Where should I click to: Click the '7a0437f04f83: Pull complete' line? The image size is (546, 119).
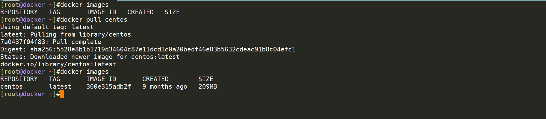[x=51, y=42]
